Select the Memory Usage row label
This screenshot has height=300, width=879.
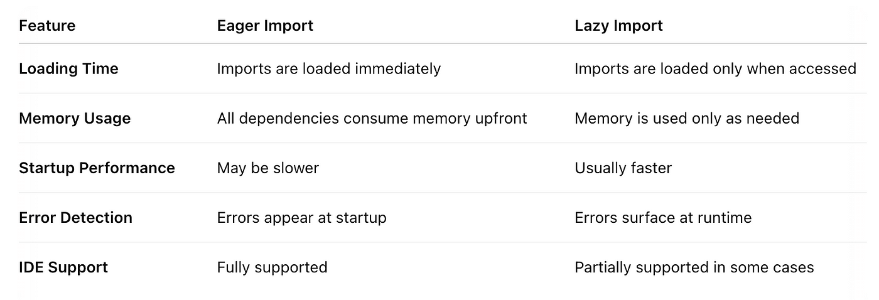(75, 118)
